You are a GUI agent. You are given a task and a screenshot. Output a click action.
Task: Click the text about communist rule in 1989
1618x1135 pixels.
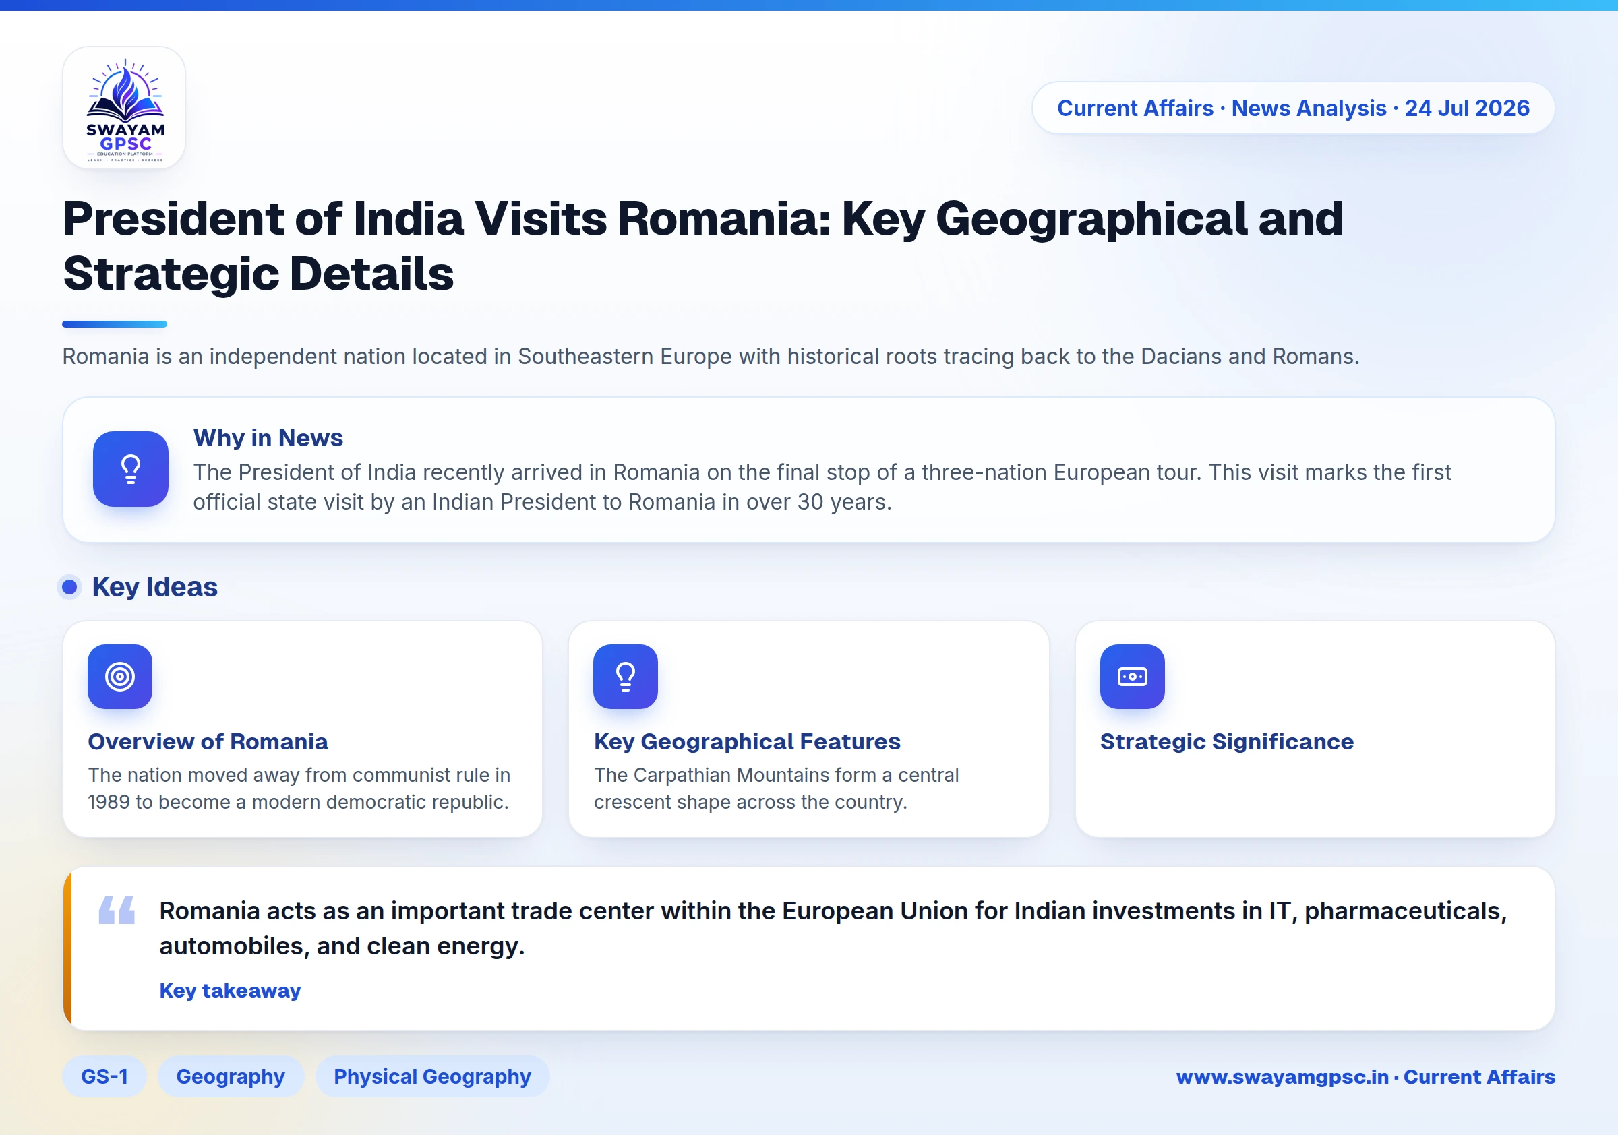(x=299, y=789)
